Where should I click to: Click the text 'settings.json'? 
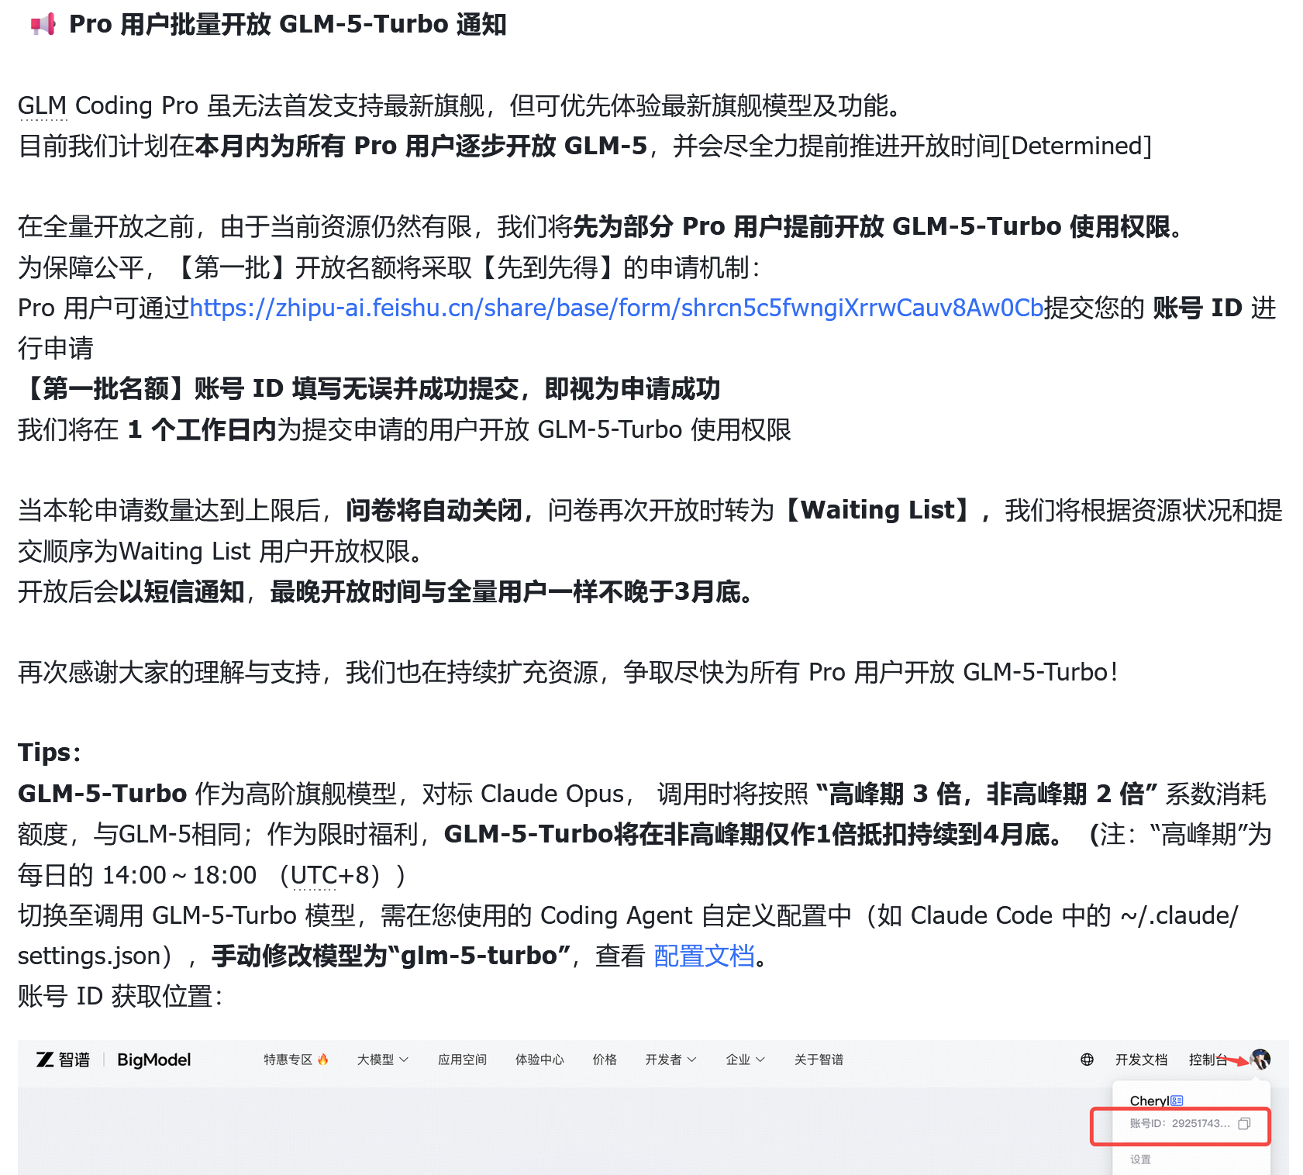88,956
